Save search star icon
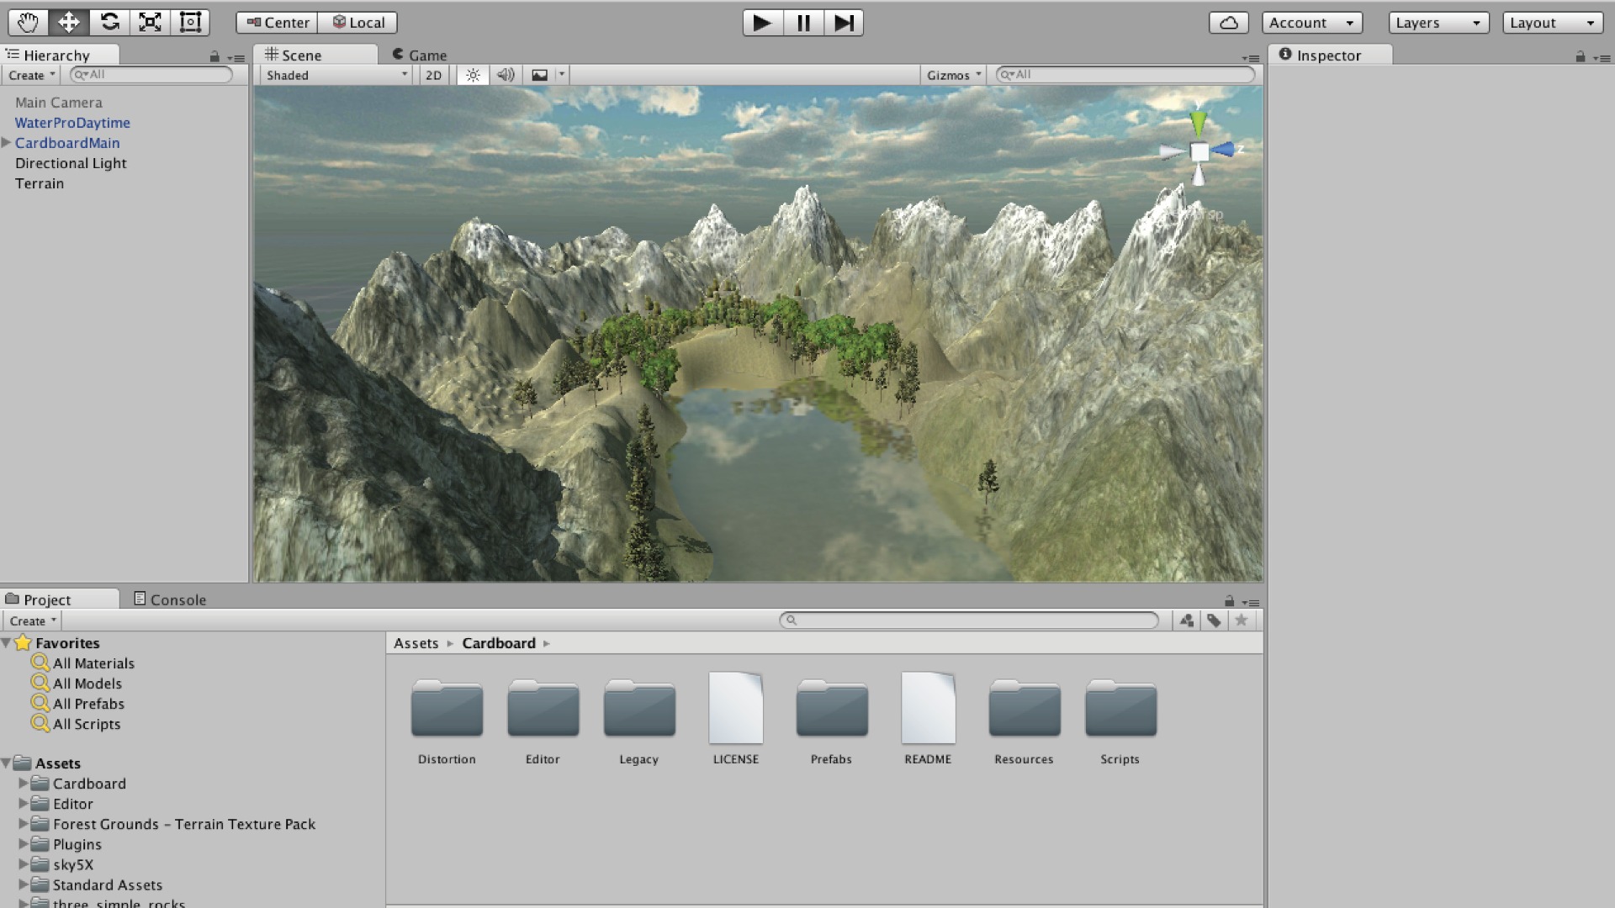The image size is (1615, 908). (1241, 620)
